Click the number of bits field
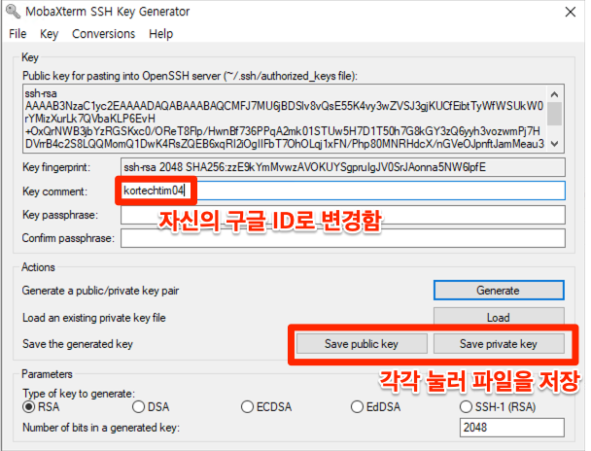 pos(512,428)
